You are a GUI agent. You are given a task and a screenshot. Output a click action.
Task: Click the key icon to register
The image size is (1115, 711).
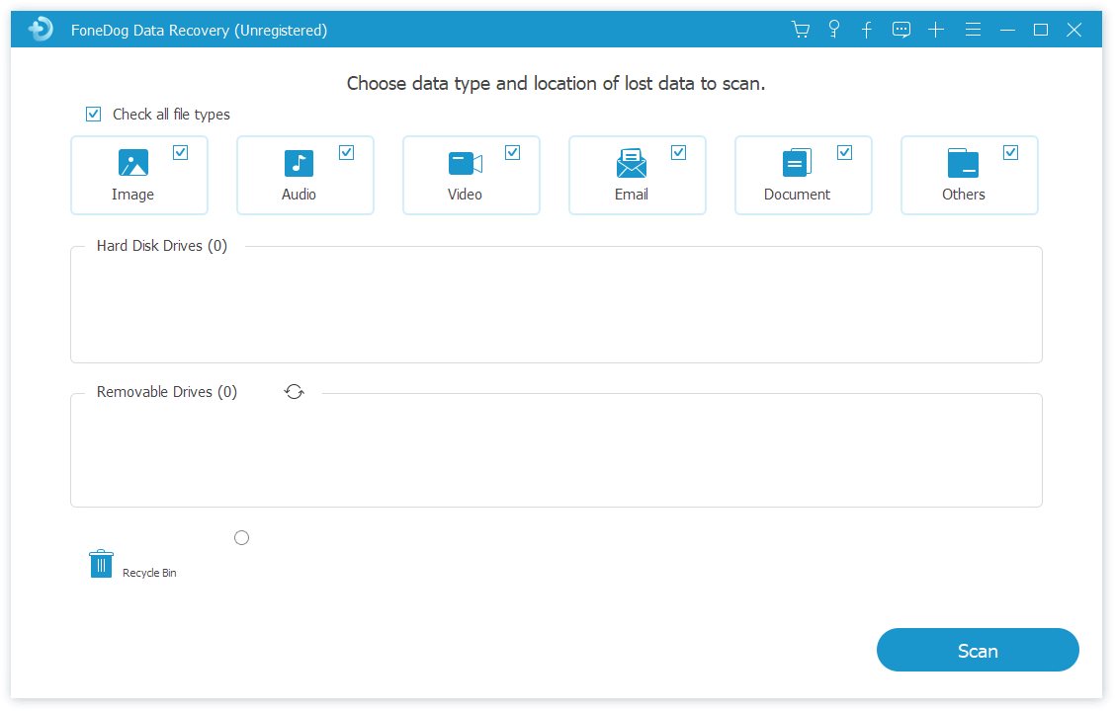coord(833,29)
